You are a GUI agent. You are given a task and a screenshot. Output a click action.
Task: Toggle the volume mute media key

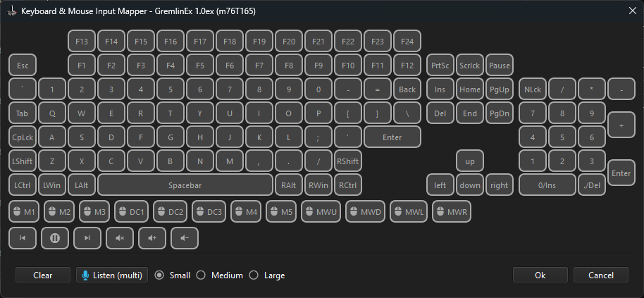(120, 238)
